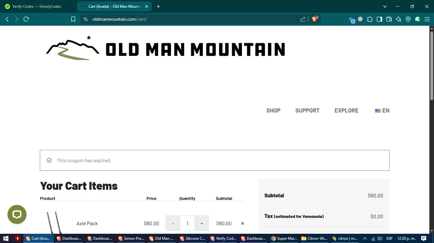This screenshot has width=434, height=243.
Task: Open the Citron-Wi... folder in taskbar
Action: click(315, 238)
